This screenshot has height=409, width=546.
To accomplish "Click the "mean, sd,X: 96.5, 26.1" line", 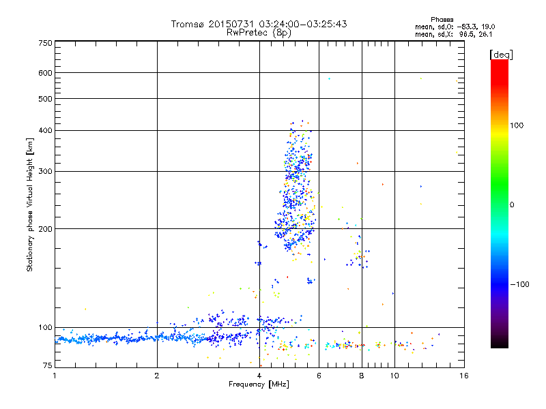I will click(453, 35).
